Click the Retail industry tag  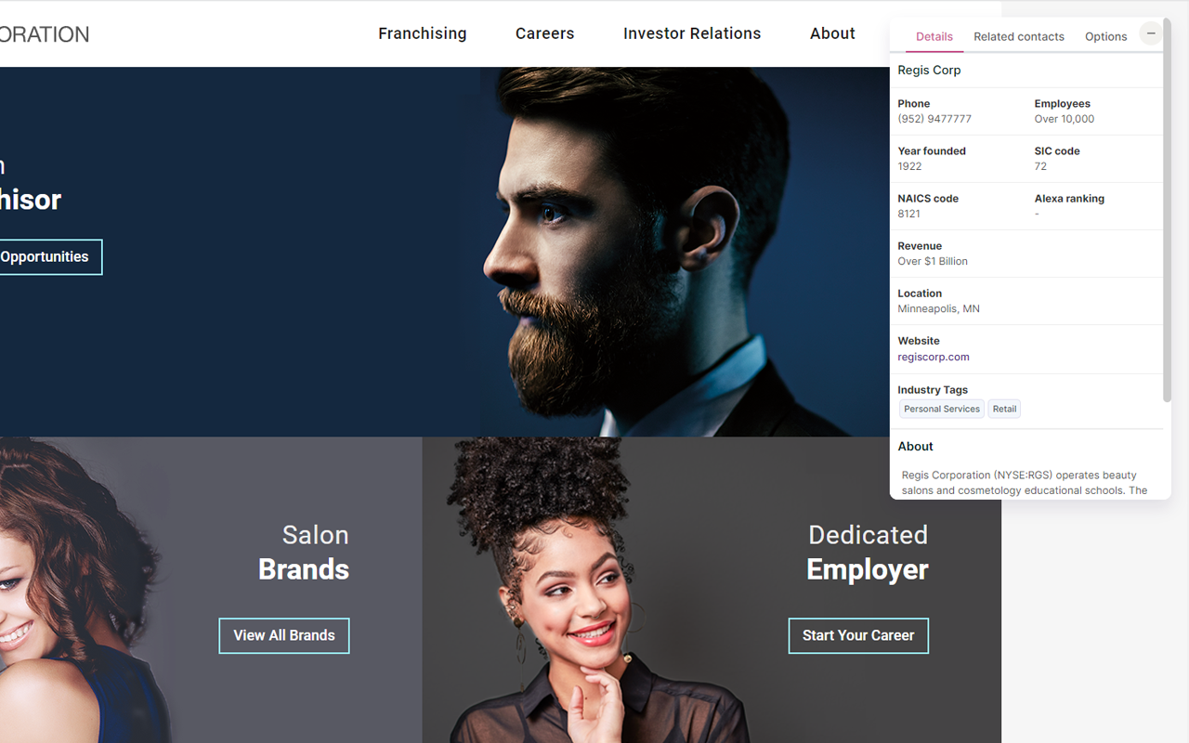coord(1004,409)
